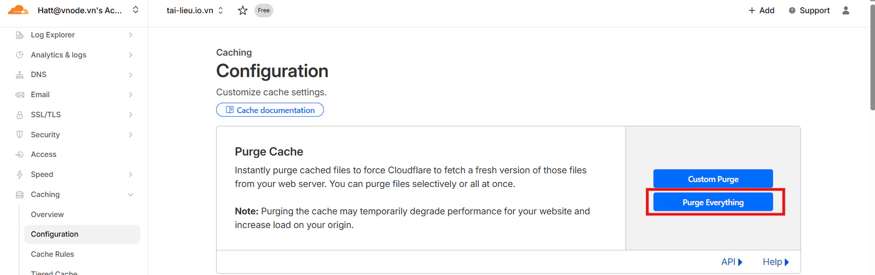Expand the API disclosure triangle
The image size is (875, 275).
pyautogui.click(x=740, y=262)
